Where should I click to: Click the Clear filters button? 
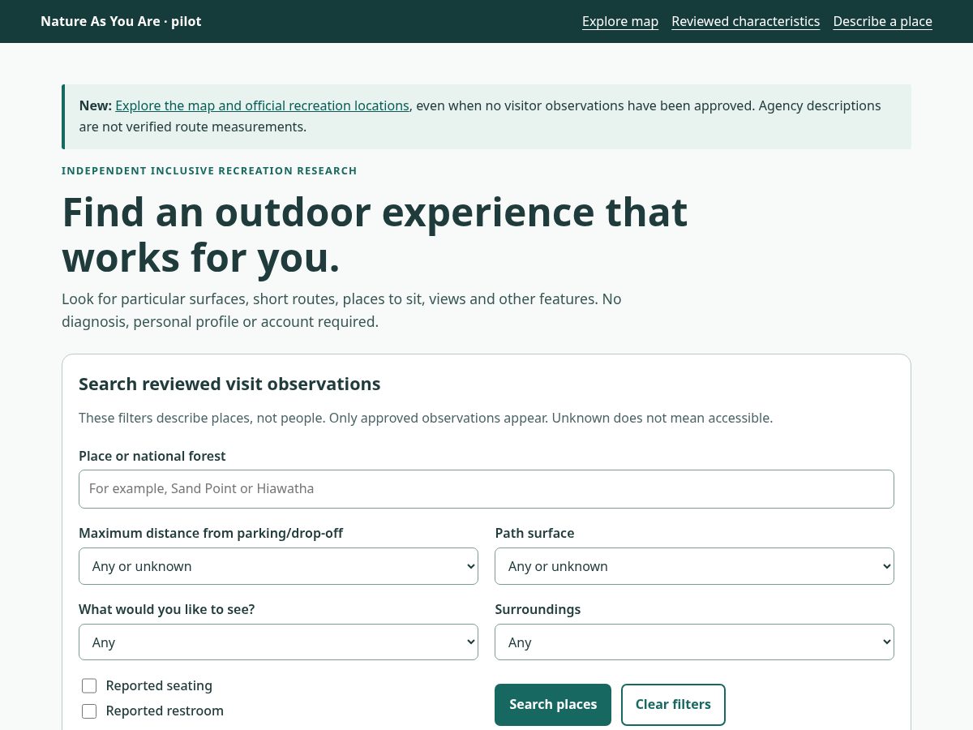click(x=673, y=705)
